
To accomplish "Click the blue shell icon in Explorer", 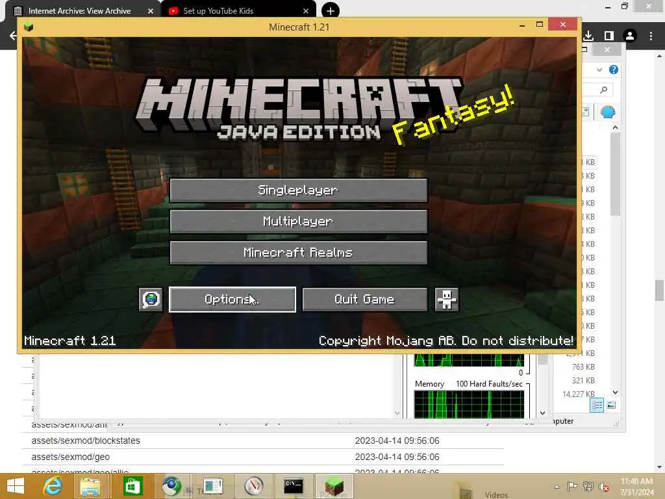I will click(608, 112).
